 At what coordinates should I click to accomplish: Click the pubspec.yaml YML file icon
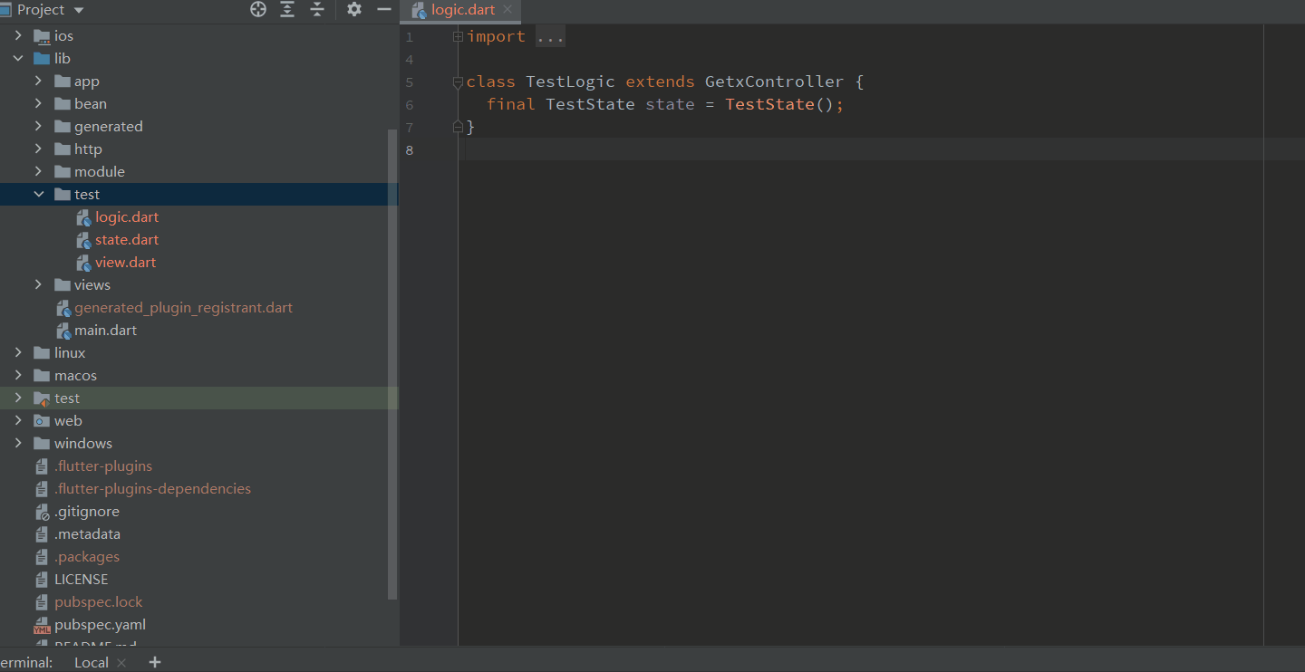point(42,625)
